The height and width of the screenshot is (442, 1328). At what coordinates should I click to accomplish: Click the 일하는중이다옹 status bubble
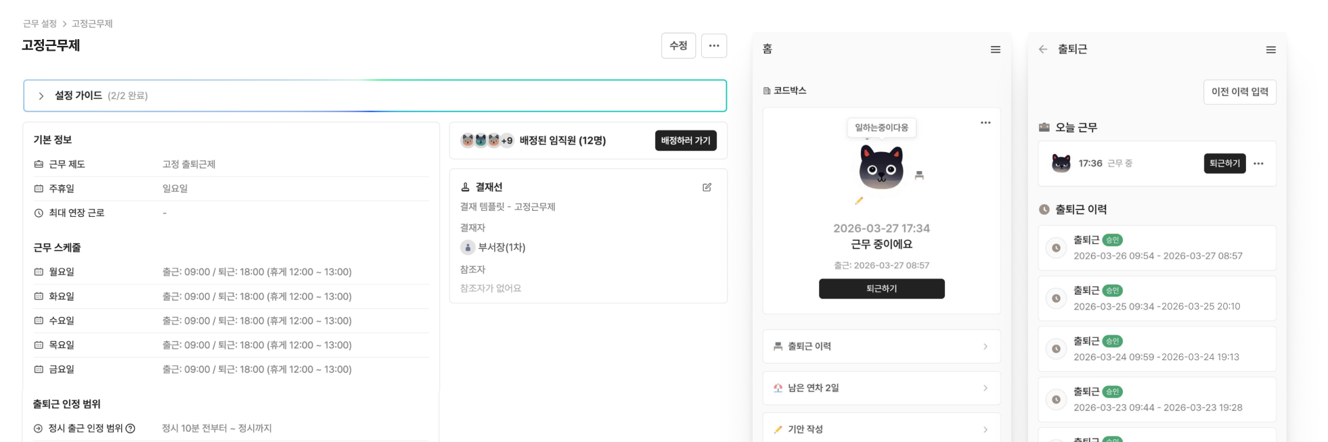click(882, 128)
